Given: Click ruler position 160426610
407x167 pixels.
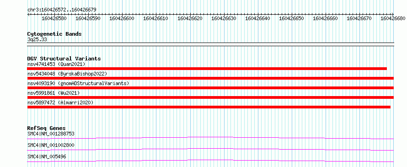Looking at the screenshot, I should [156, 18].
